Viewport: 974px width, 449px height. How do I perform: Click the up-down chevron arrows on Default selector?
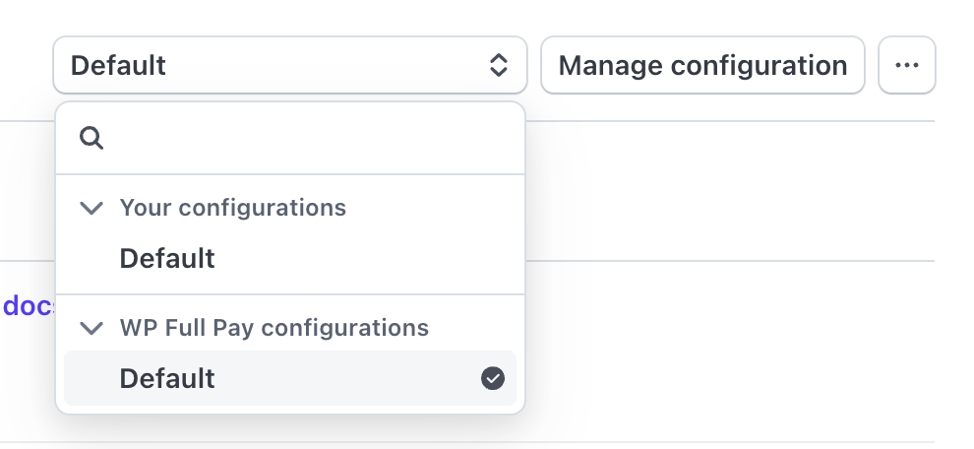coord(499,66)
